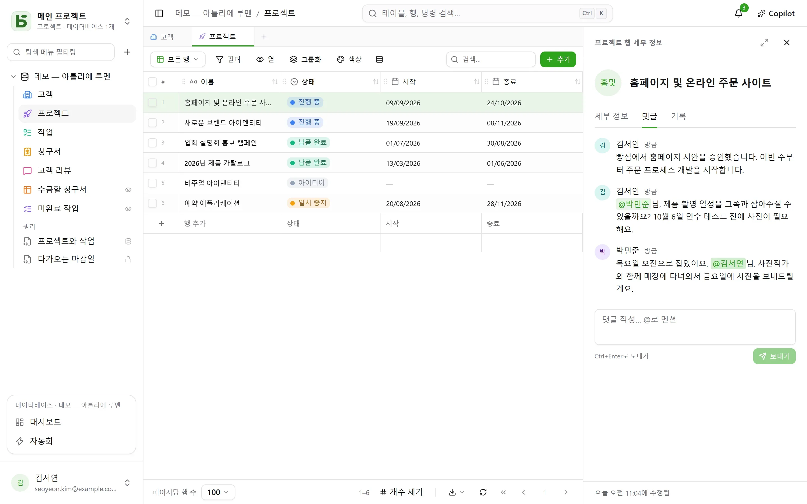Click the 진행 중 status badge in row 1
This screenshot has width=807, height=504.
[x=305, y=102]
